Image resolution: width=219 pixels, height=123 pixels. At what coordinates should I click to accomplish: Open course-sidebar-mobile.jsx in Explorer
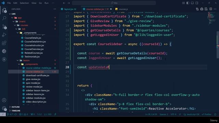pos(38,68)
